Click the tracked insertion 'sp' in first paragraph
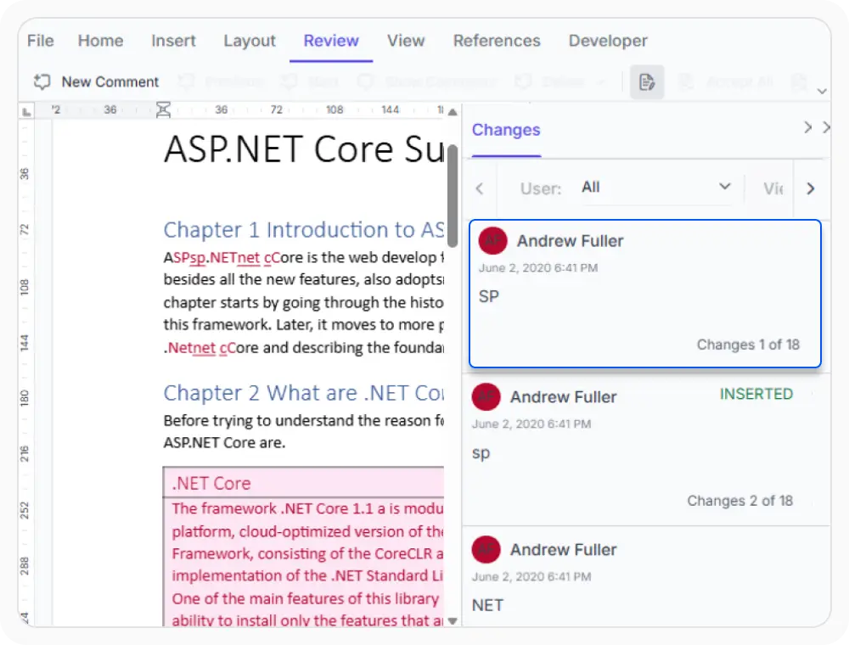Viewport: 849px width, 645px height. point(198,257)
